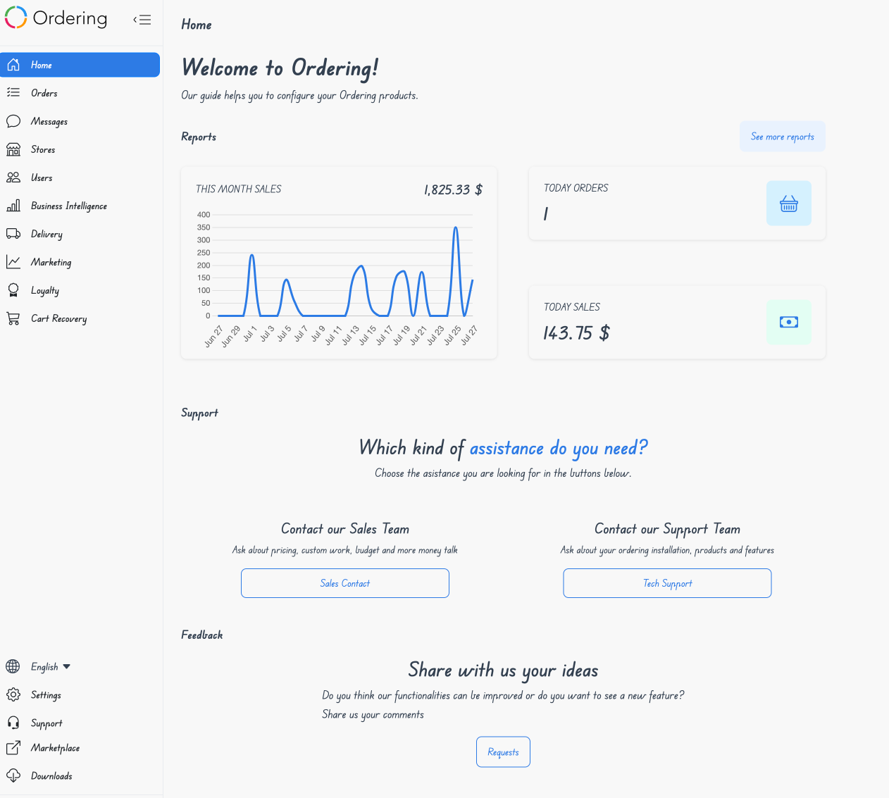Click the Messages chat bubble icon

(x=13, y=121)
